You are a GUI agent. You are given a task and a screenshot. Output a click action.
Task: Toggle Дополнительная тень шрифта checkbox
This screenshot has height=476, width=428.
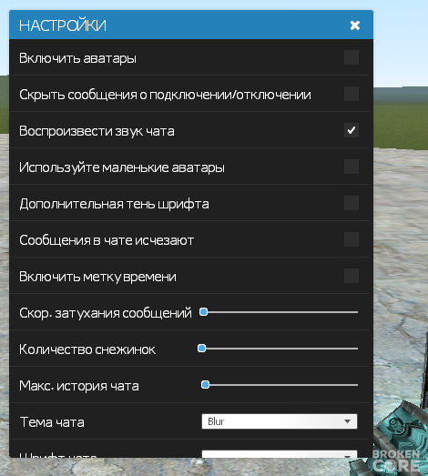(x=352, y=203)
